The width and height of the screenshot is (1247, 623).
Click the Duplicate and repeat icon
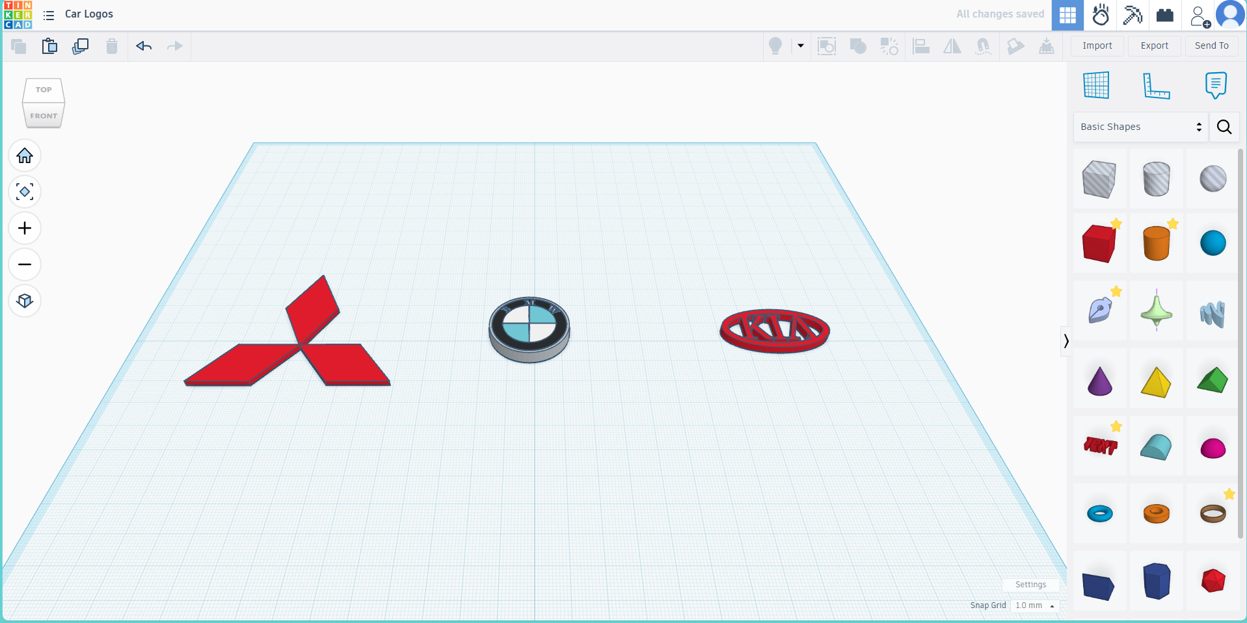click(x=81, y=46)
